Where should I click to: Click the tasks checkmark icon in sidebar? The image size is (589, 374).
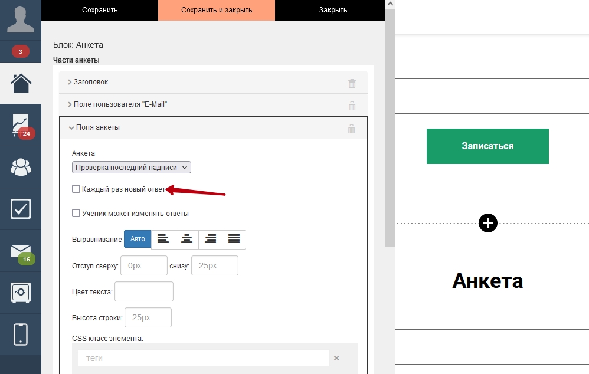pos(21,209)
